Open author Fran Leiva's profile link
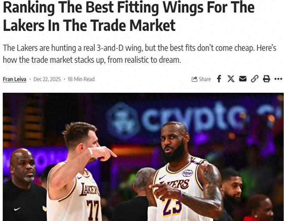Image resolution: width=284 pixels, height=221 pixels. click(15, 79)
